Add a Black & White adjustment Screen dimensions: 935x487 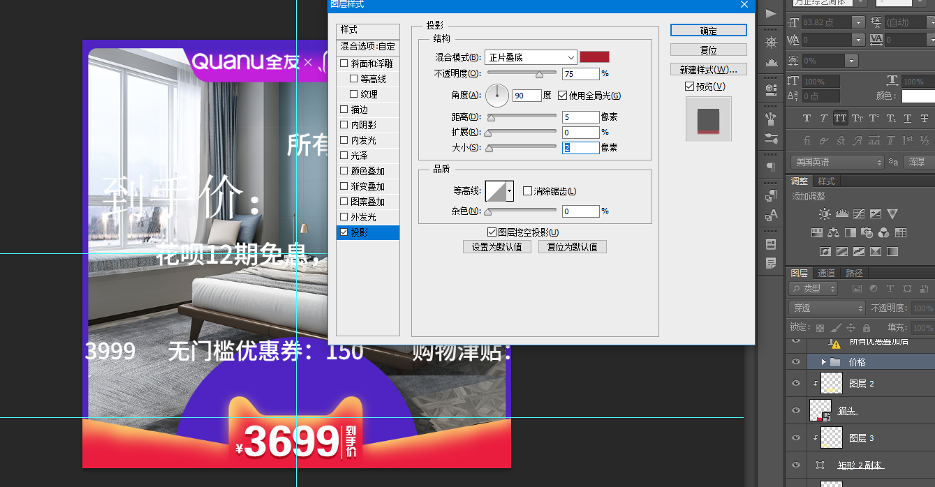[850, 232]
